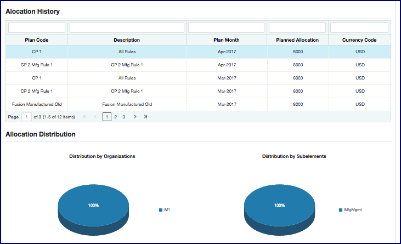The width and height of the screenshot is (401, 244).
Task: Click the Fusion Manufactured Old description cell
Action: (x=127, y=104)
